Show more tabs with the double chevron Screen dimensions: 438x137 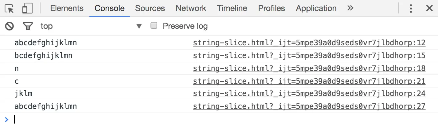pyautogui.click(x=350, y=8)
